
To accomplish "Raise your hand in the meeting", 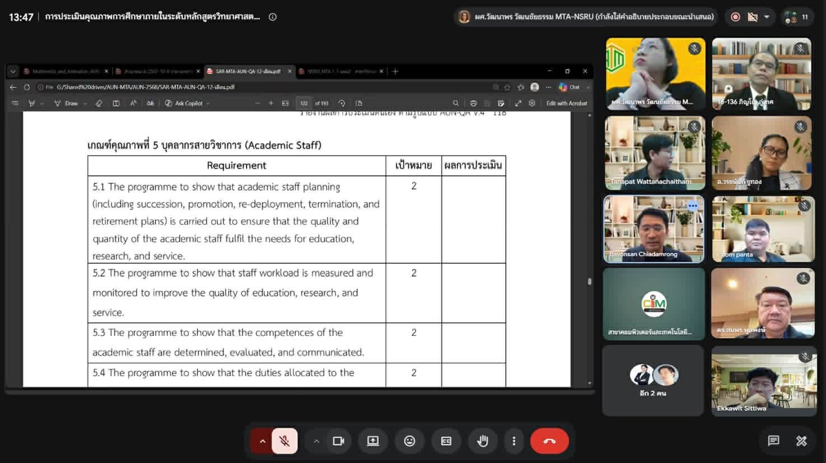I will 482,441.
